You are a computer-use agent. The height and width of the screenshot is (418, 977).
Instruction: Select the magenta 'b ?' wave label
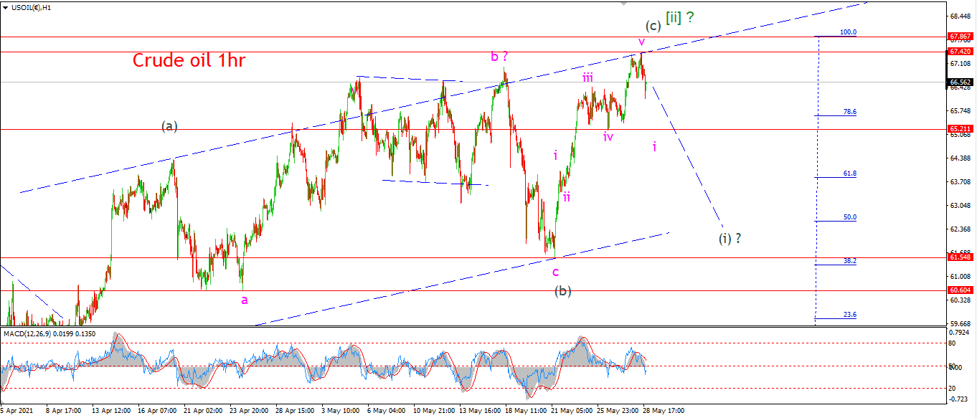pos(499,56)
